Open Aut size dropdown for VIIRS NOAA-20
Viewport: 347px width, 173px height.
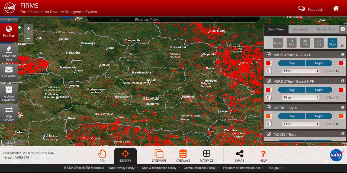333,71
